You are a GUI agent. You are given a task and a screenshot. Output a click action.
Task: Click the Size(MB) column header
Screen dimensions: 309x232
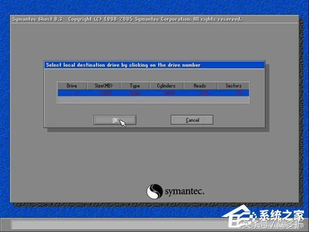(104, 86)
